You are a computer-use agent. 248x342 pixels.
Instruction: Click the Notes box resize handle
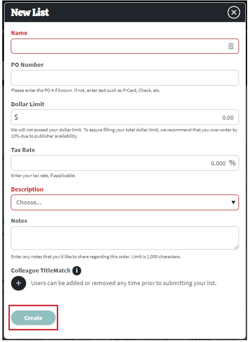click(236, 247)
